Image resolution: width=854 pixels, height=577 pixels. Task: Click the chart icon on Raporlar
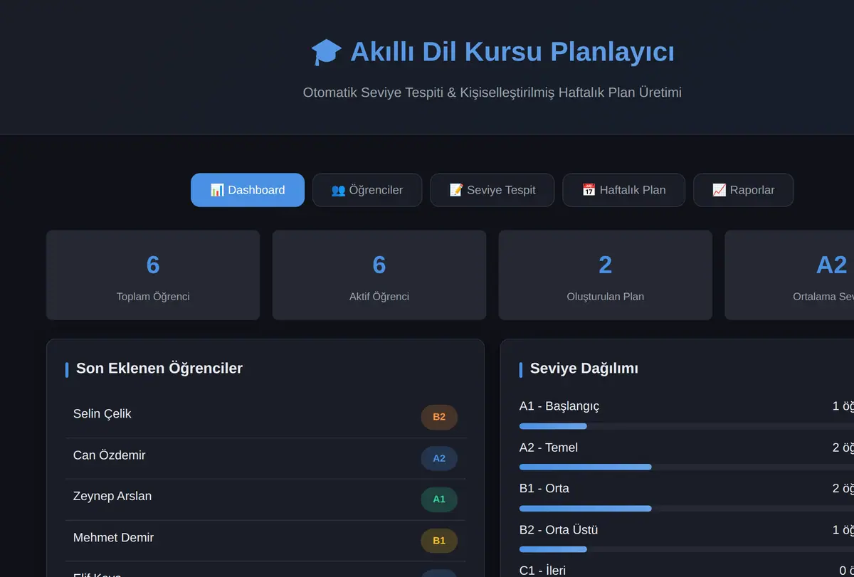pyautogui.click(x=719, y=190)
